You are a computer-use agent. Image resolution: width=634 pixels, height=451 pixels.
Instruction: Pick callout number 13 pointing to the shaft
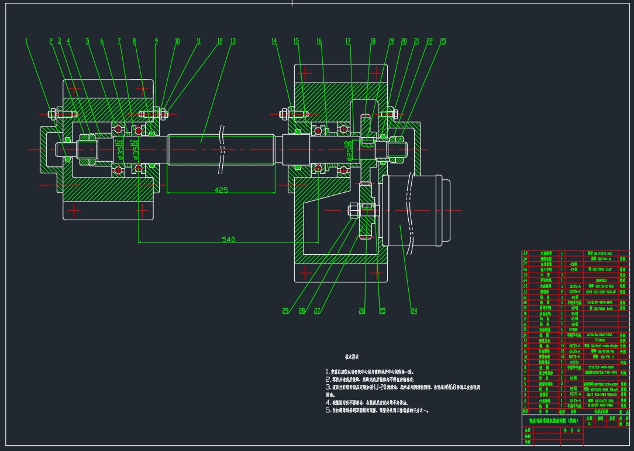click(233, 42)
